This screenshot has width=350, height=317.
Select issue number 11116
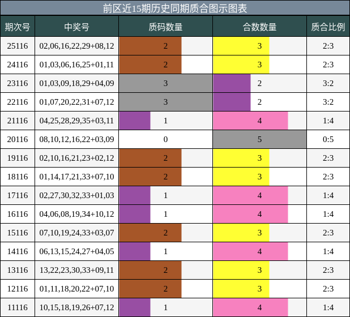pos(18,307)
